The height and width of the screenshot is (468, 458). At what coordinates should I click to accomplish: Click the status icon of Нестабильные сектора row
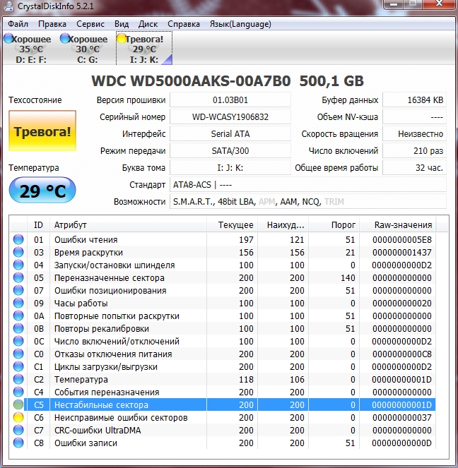[18, 405]
